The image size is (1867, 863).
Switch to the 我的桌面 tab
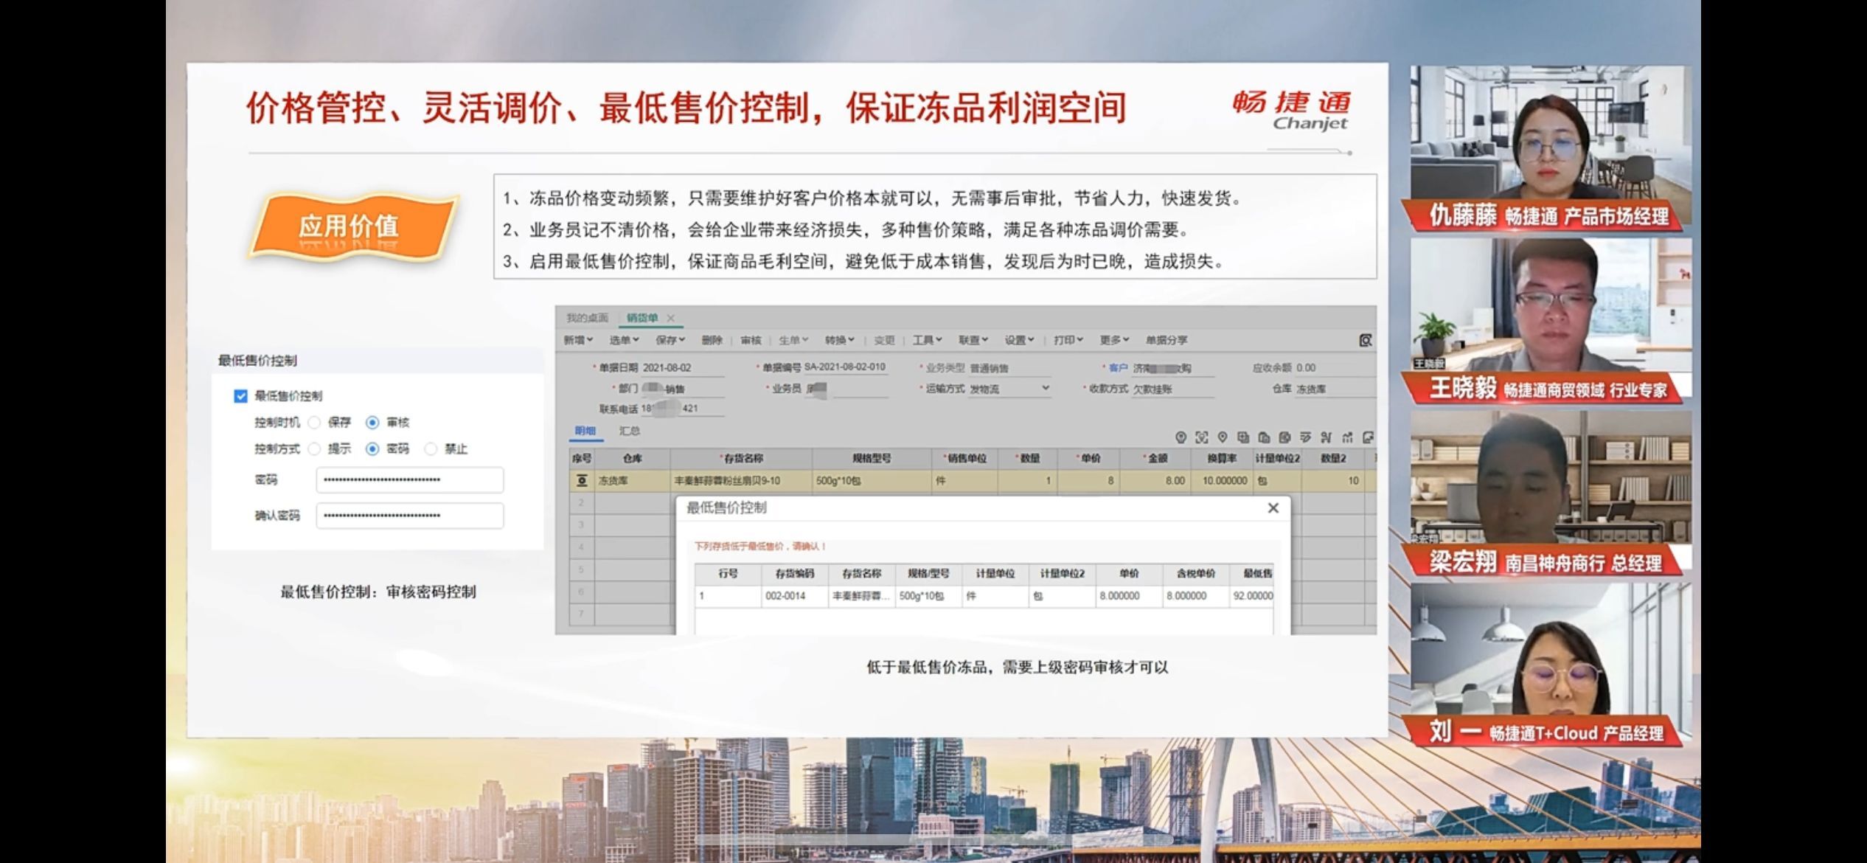pos(587,318)
